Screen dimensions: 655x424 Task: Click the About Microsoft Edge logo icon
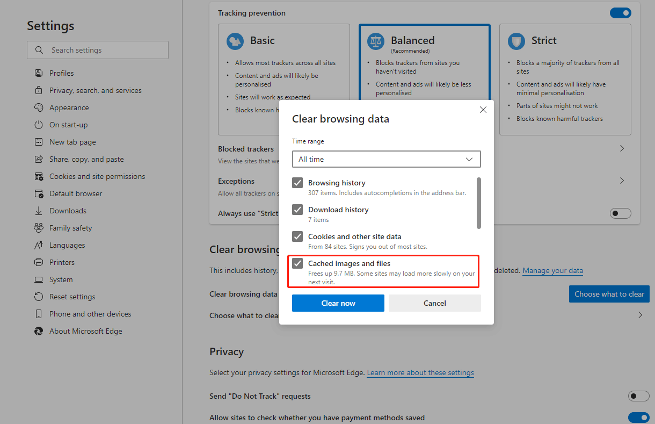39,331
